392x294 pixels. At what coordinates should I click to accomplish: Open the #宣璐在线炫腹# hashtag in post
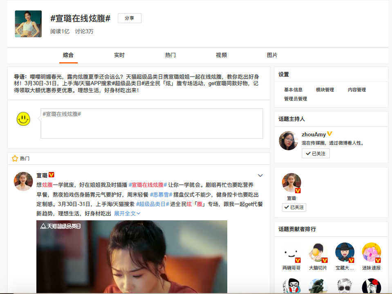click(148, 185)
